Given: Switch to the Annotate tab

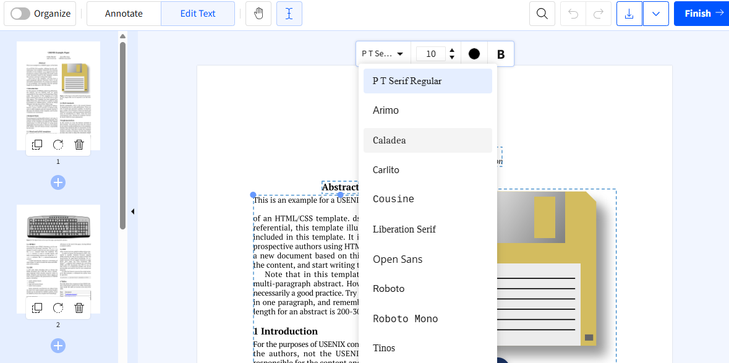Looking at the screenshot, I should tap(124, 13).
